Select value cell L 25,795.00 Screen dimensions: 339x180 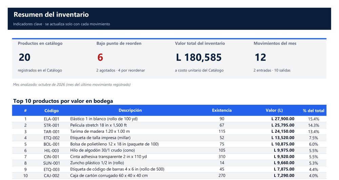(x=283, y=125)
